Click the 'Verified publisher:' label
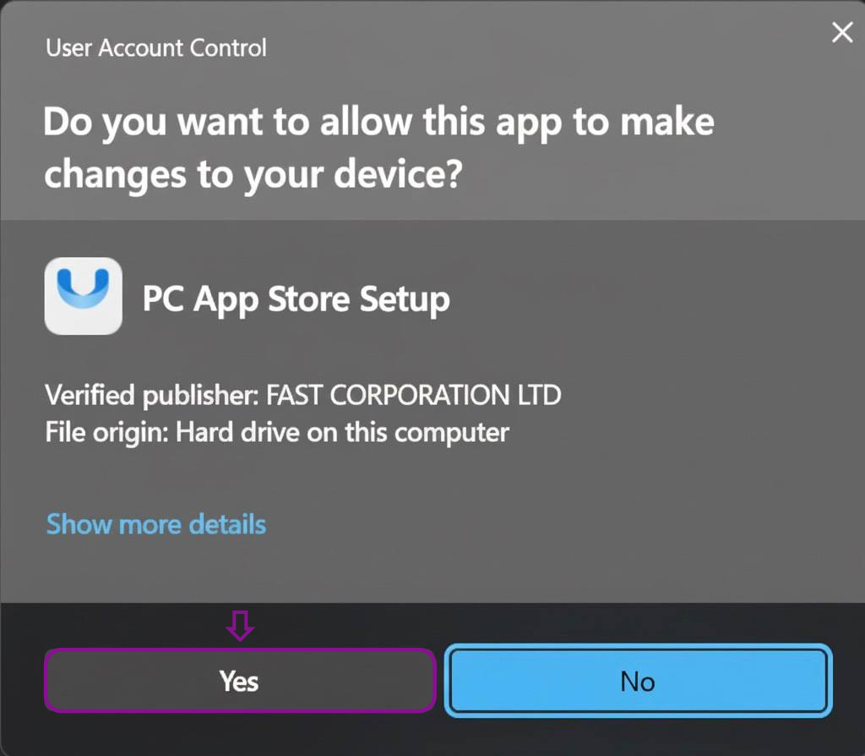Image resolution: width=865 pixels, height=756 pixels. tap(152, 396)
